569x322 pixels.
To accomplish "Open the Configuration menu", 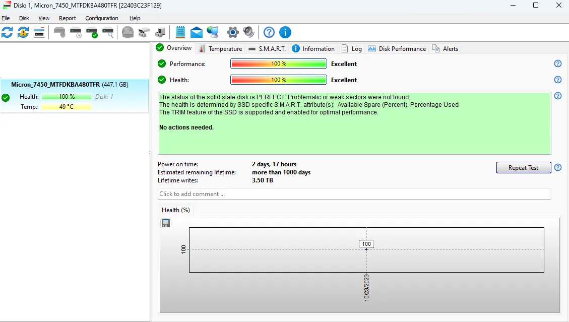I will pyautogui.click(x=102, y=18).
